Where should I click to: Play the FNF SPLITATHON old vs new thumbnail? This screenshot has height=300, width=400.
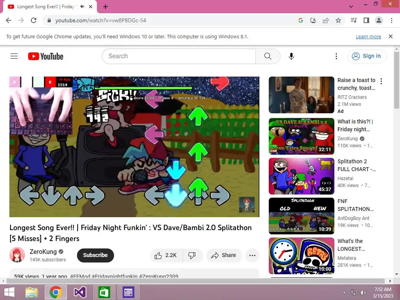pos(301,216)
